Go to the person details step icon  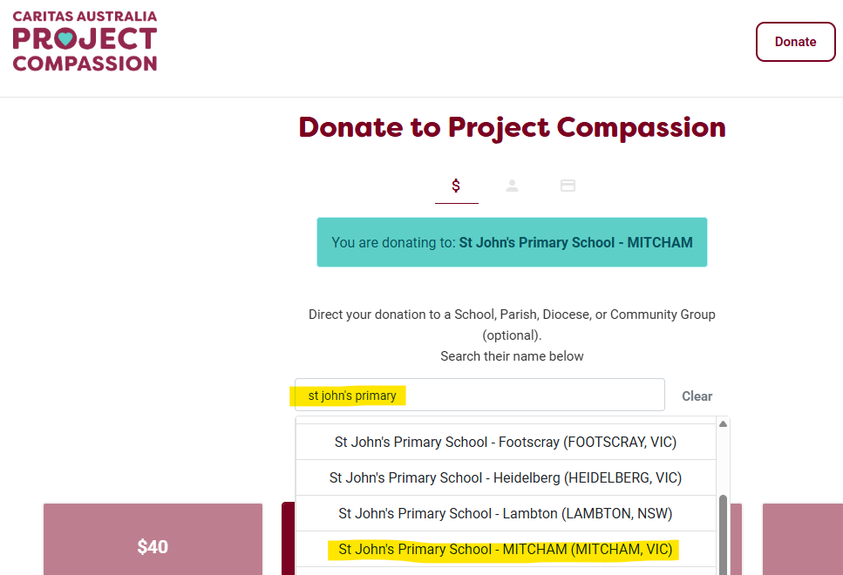tap(513, 186)
